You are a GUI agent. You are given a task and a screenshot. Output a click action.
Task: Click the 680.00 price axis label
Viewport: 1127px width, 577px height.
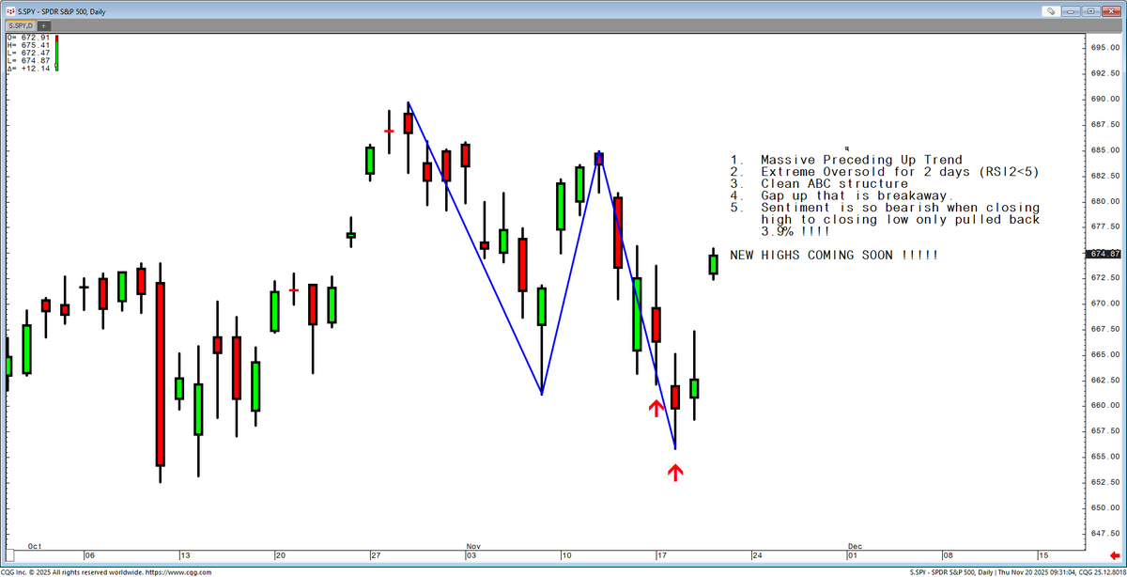pos(1104,201)
